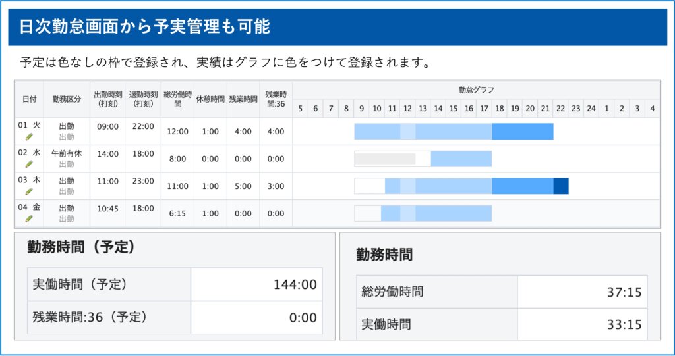
Task: Click the 出勤時刻(打刻) column header
Action: tap(107, 99)
